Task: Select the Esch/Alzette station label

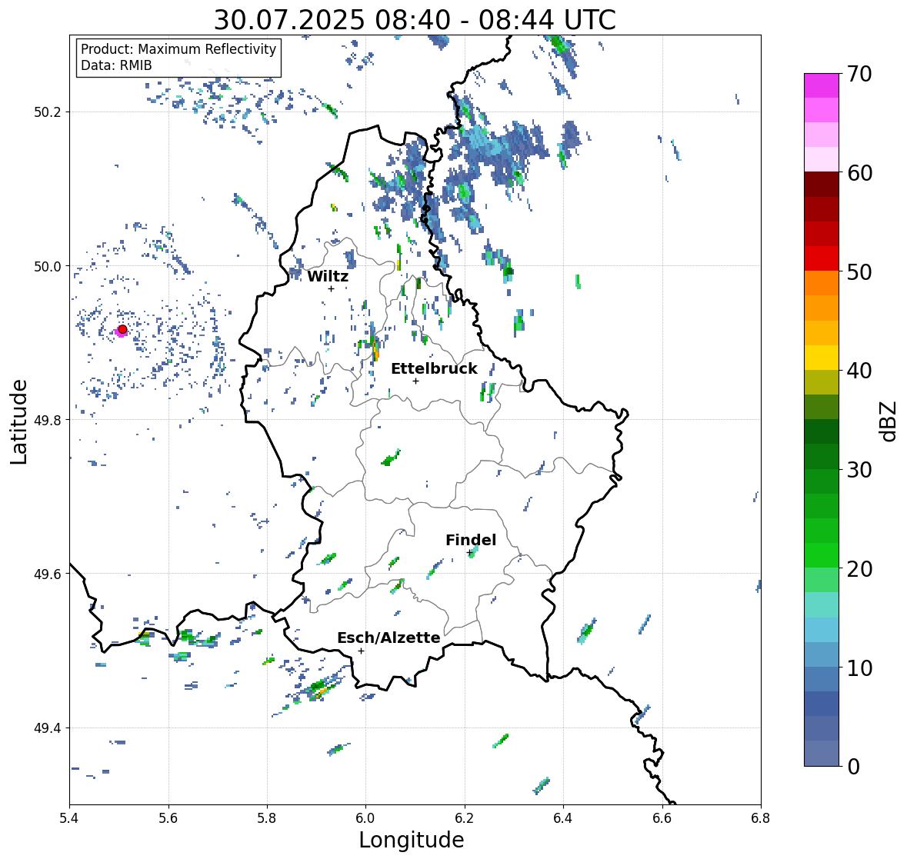Action: click(388, 638)
